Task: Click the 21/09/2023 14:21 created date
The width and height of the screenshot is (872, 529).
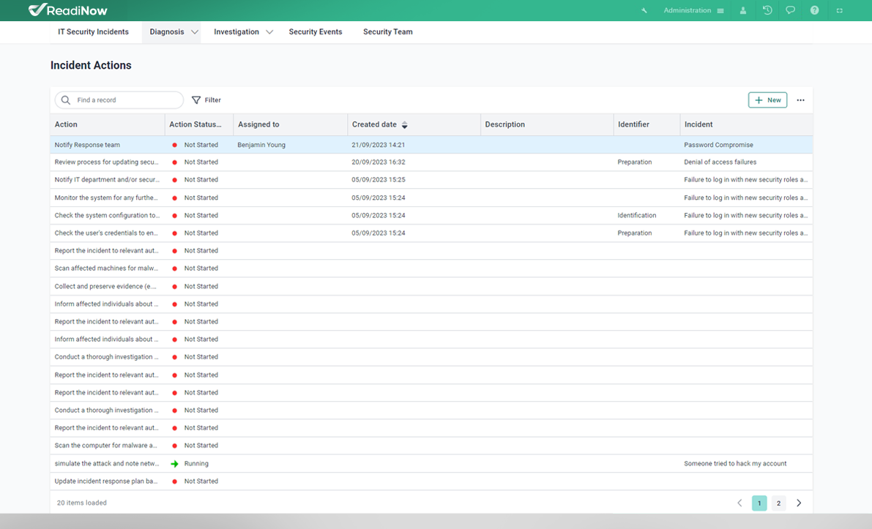Action: [x=379, y=145]
